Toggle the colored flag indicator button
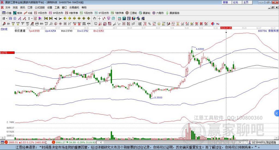This screenshot has height=150, width=279. click(40, 19)
